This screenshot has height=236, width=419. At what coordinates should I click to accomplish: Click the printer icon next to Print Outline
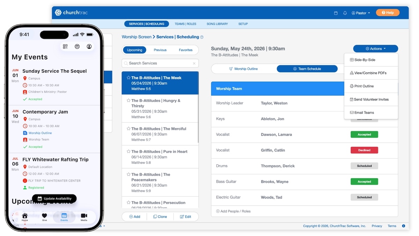[x=352, y=86]
